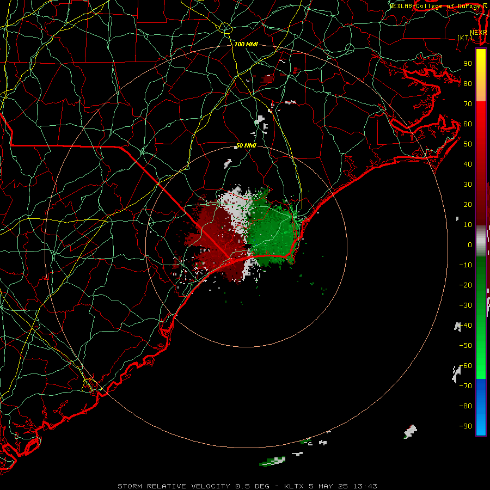
Task: Click the green inbound segment of color bar
Action: (481, 317)
